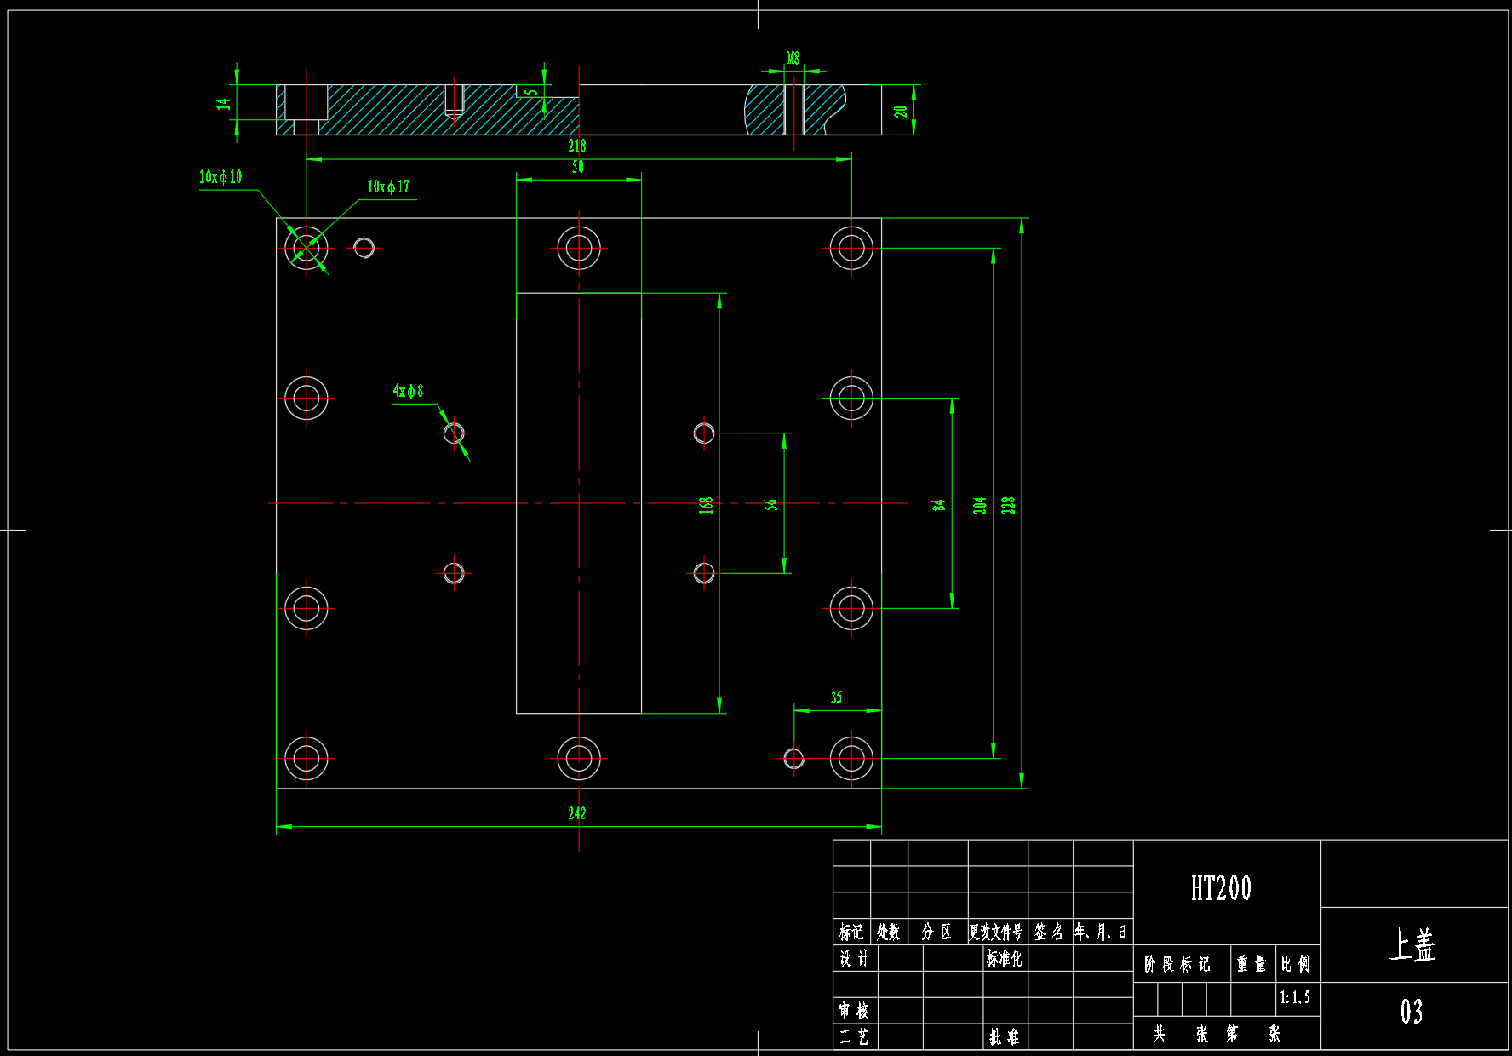Click the 审核 label in title block

coord(854,1011)
